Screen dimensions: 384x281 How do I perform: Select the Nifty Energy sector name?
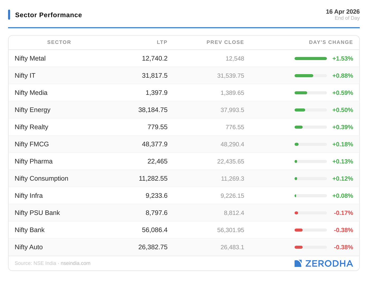[x=32, y=110]
